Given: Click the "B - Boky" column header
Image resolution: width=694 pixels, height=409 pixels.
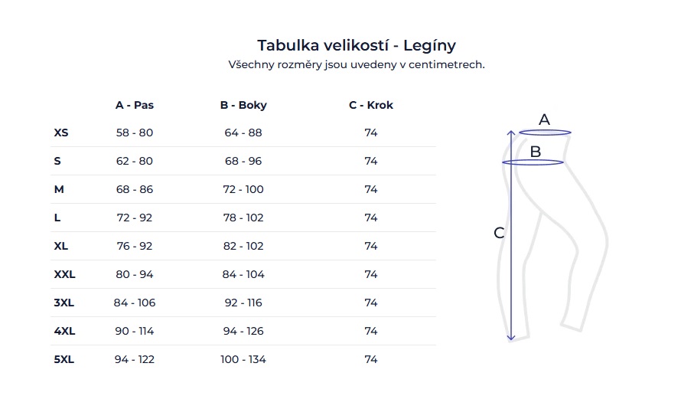Looking at the screenshot, I should (243, 105).
